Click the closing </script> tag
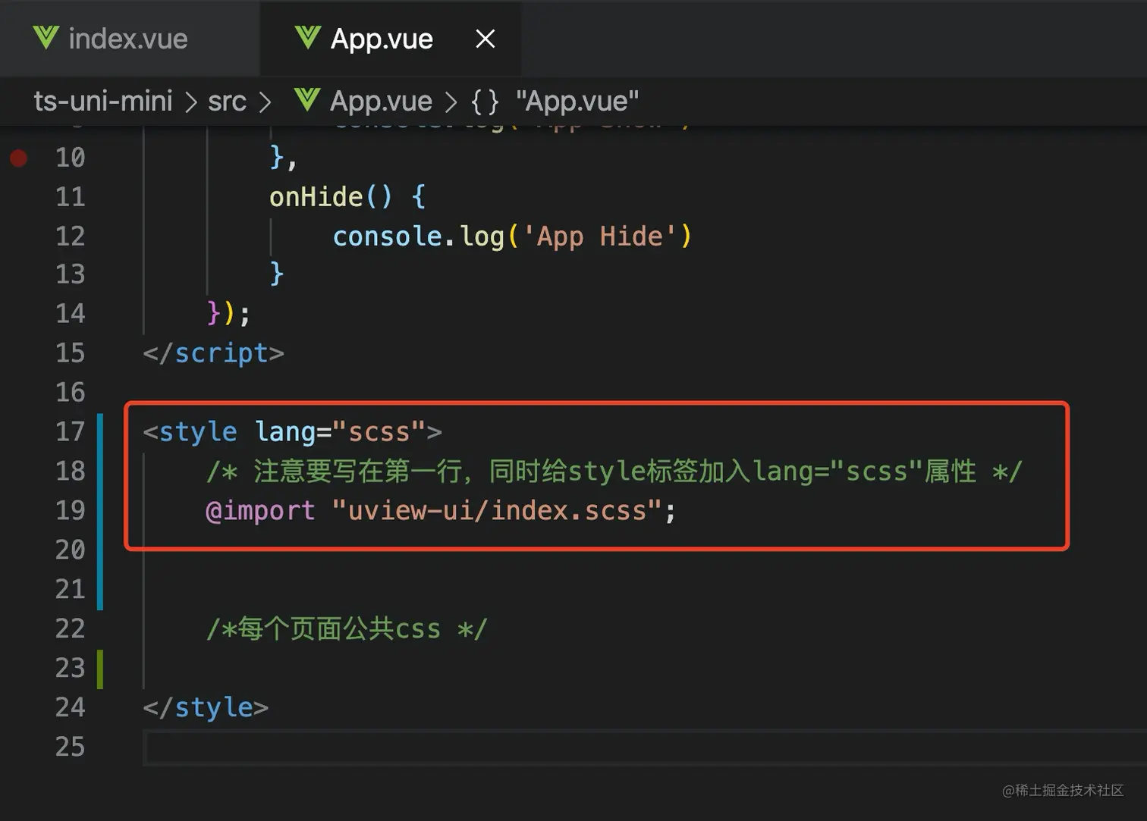The image size is (1147, 821). click(213, 353)
